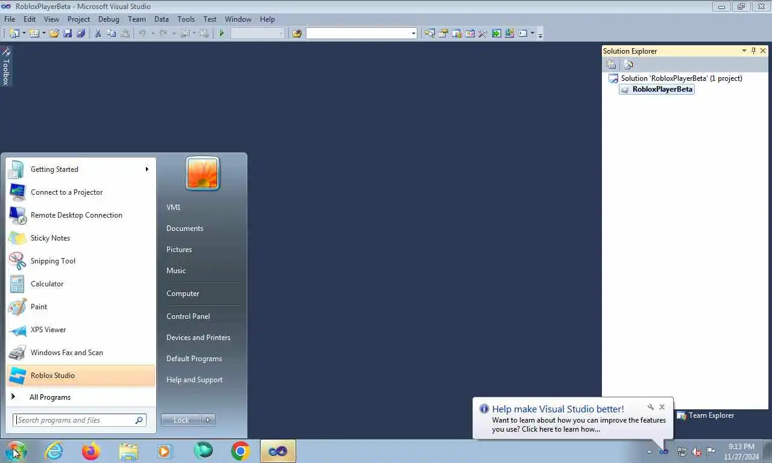Click the Visual Studio tray icon
The image size is (772, 463).
[x=664, y=452]
